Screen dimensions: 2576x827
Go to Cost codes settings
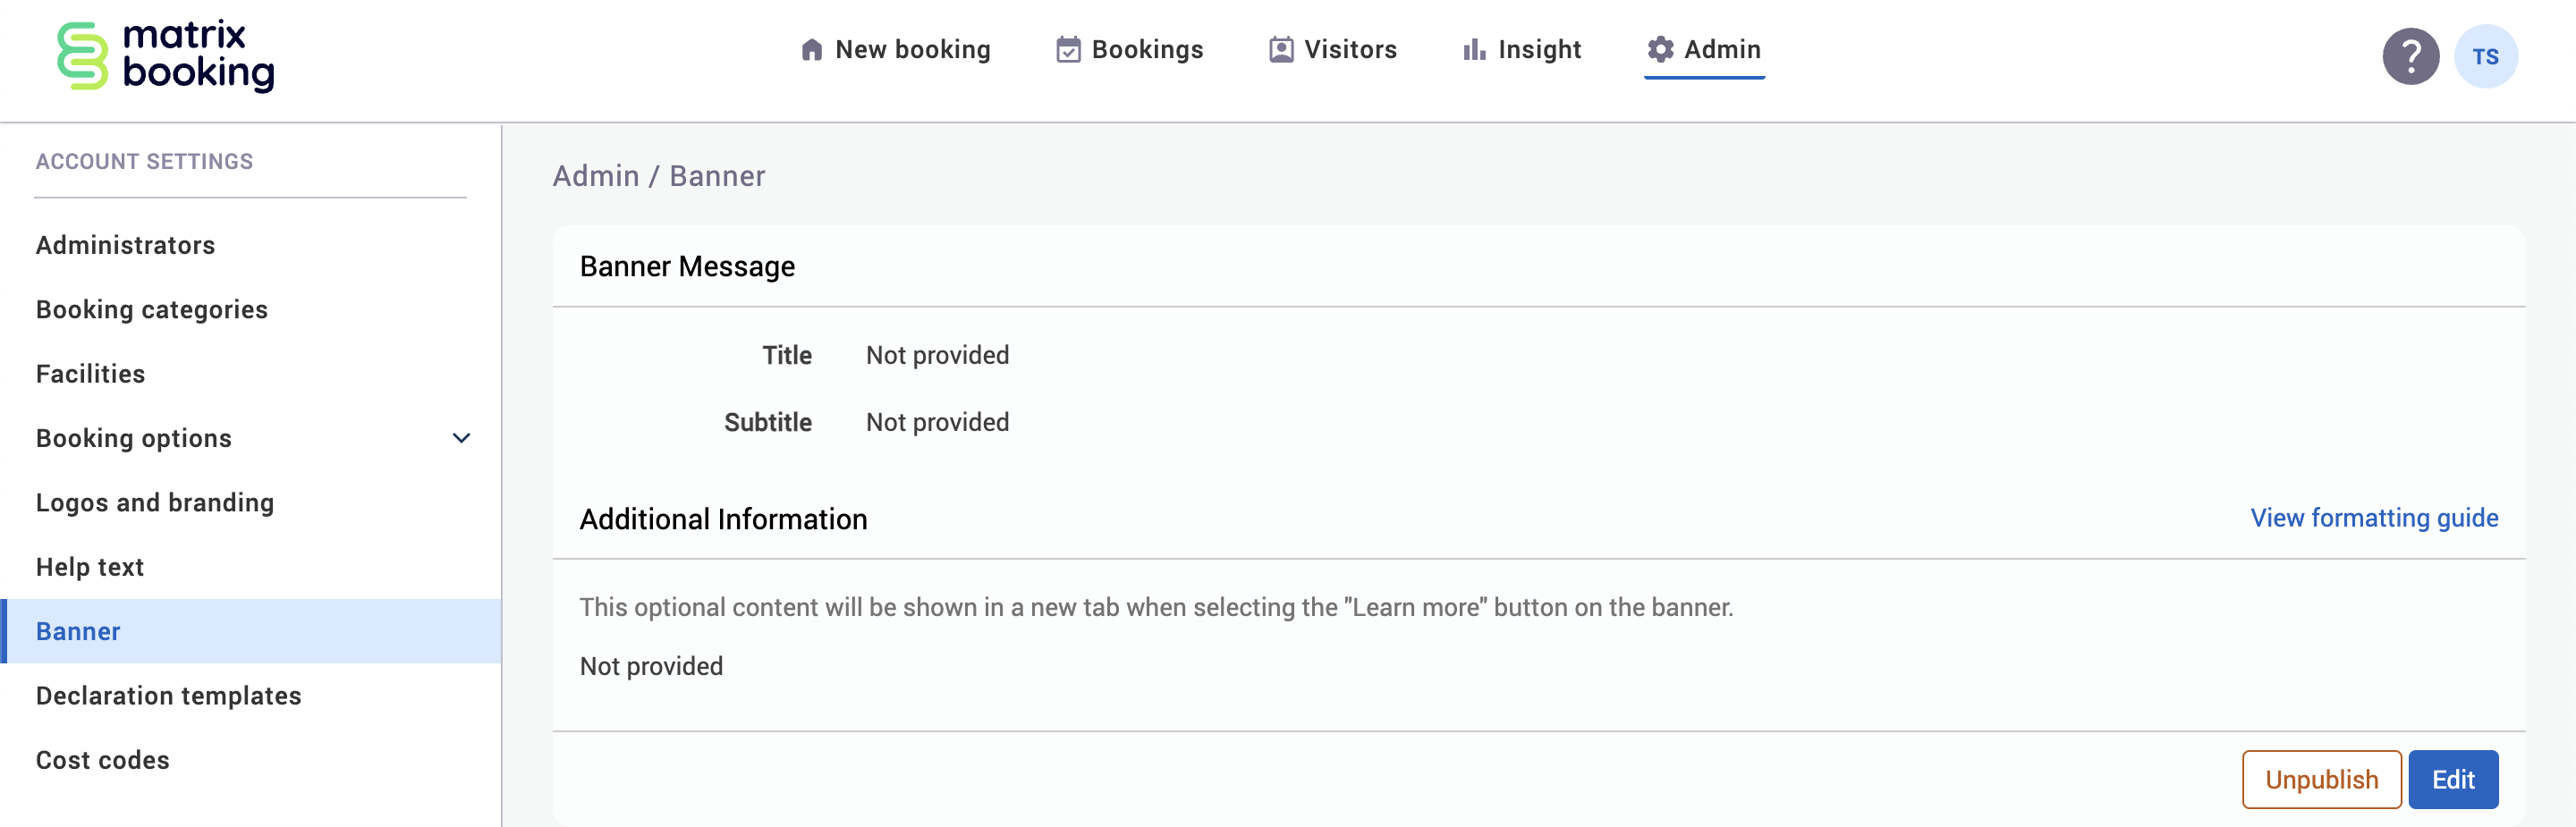[x=103, y=760]
